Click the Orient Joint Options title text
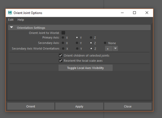162x118 pixels. click(x=28, y=13)
